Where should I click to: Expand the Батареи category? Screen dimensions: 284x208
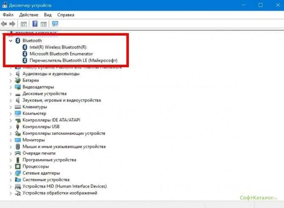tap(11, 81)
